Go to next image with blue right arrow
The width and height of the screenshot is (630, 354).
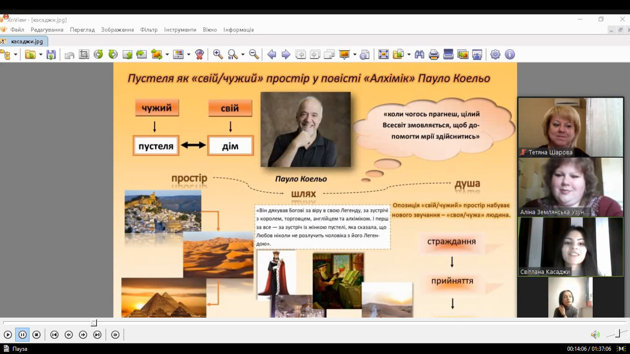[286, 54]
